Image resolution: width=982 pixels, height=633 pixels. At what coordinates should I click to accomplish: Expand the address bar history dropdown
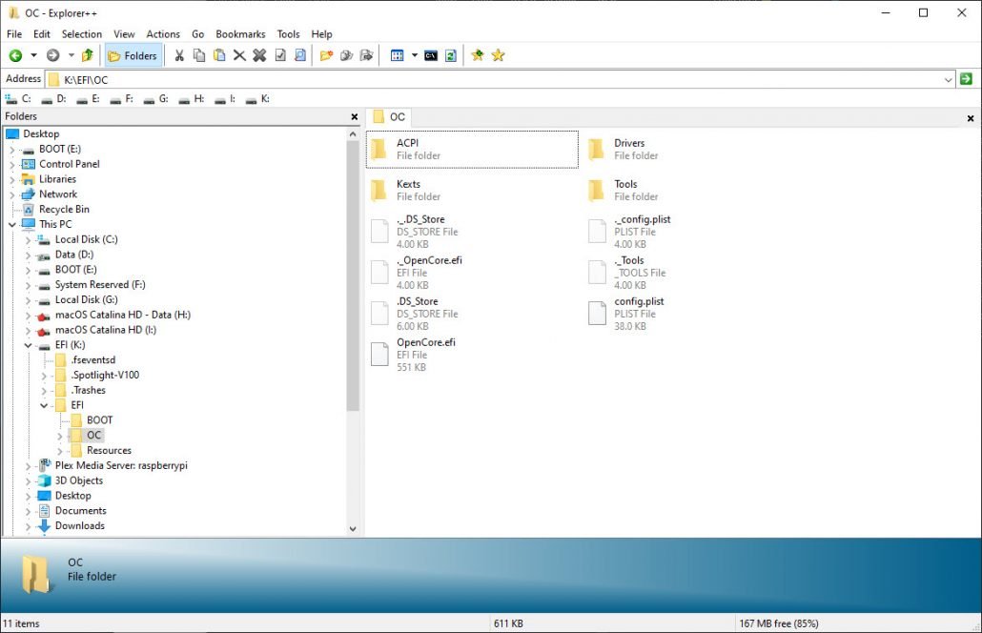(948, 80)
